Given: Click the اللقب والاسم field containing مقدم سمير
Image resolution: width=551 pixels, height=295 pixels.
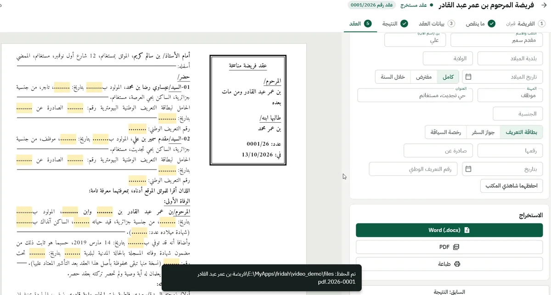Looking at the screenshot, I should point(497,40).
